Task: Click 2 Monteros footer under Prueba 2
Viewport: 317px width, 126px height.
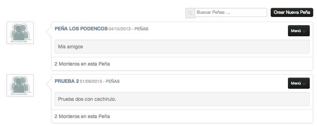Action: (82, 117)
